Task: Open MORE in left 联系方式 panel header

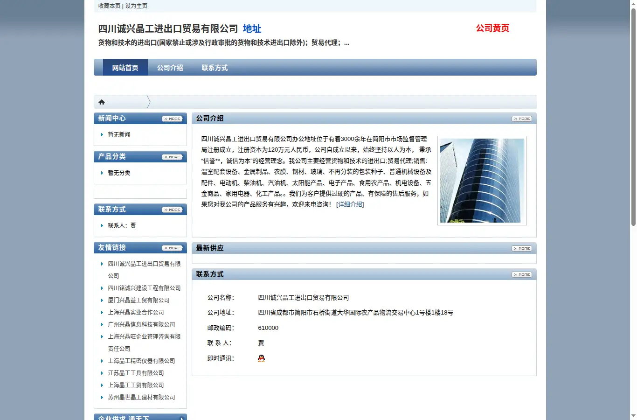Action: pos(172,210)
